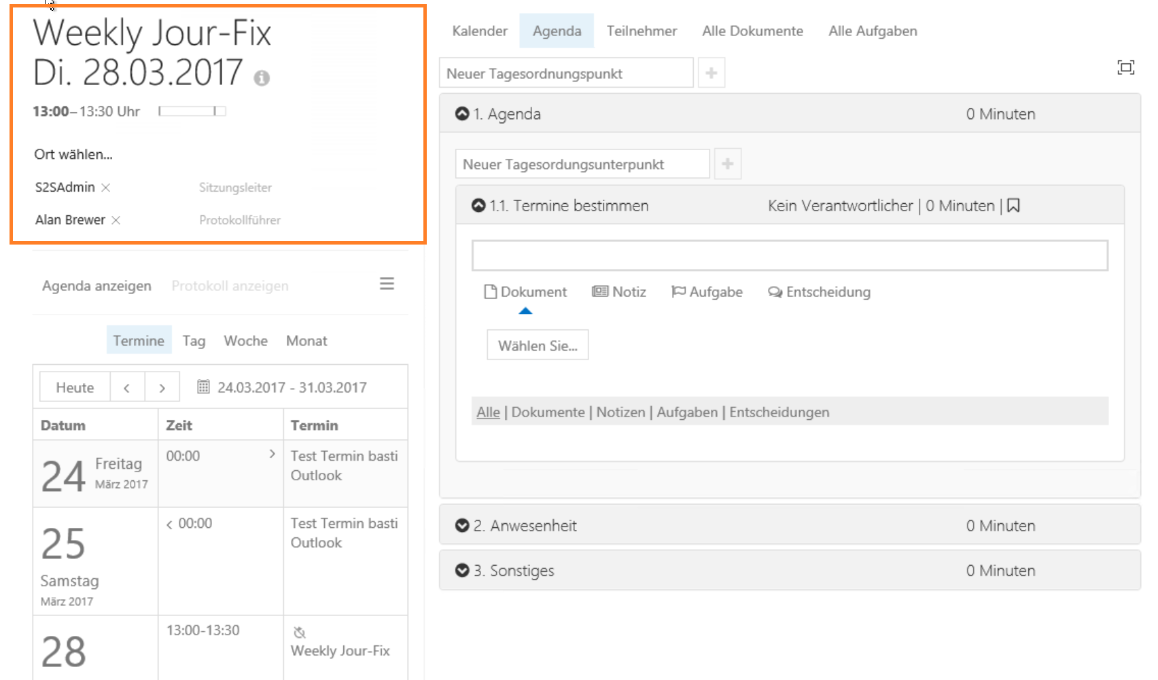Open the Weekly Jour-Fix appointment in list
The width and height of the screenshot is (1158, 680).
(340, 651)
